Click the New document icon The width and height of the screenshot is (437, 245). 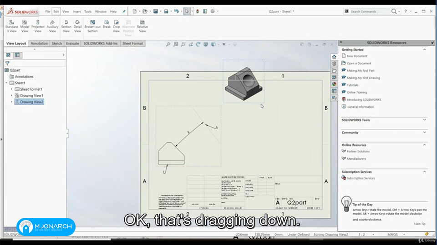pyautogui.click(x=135, y=11)
